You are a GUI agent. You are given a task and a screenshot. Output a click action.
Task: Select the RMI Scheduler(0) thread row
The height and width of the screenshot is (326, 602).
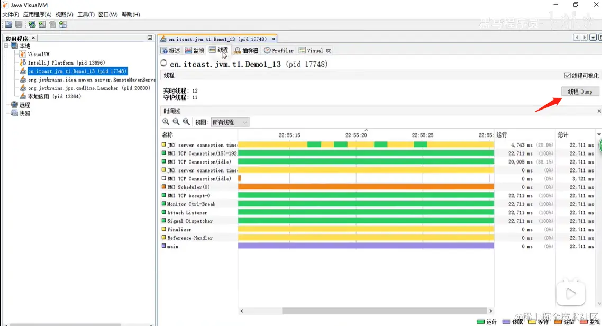pyautogui.click(x=378, y=187)
